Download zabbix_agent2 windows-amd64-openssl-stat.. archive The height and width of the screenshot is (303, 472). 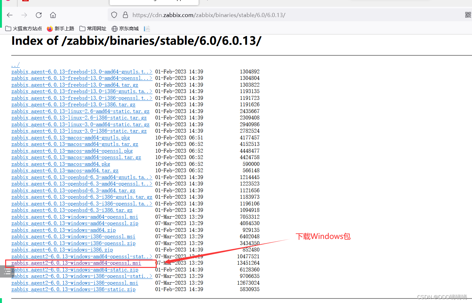(82, 256)
